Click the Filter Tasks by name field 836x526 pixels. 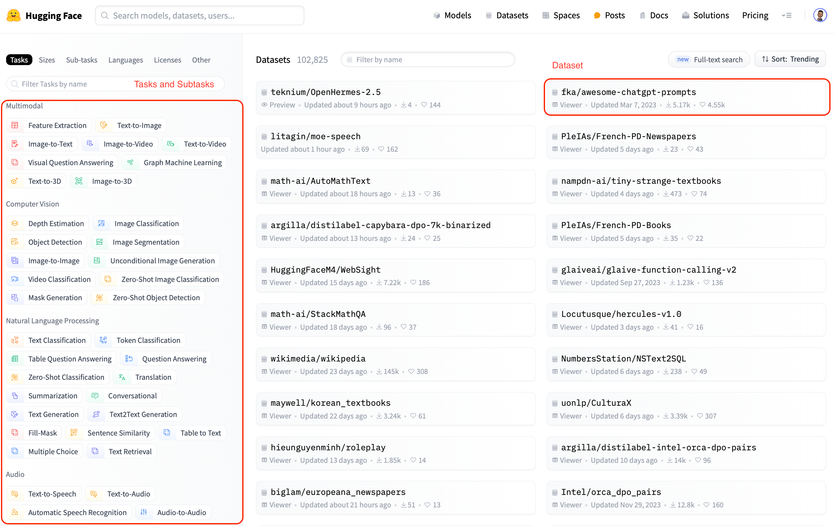click(x=69, y=84)
